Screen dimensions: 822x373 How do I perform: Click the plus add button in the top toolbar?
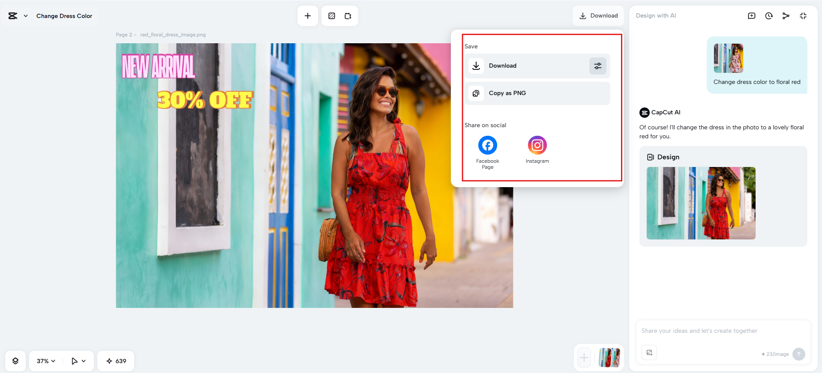[x=308, y=16]
